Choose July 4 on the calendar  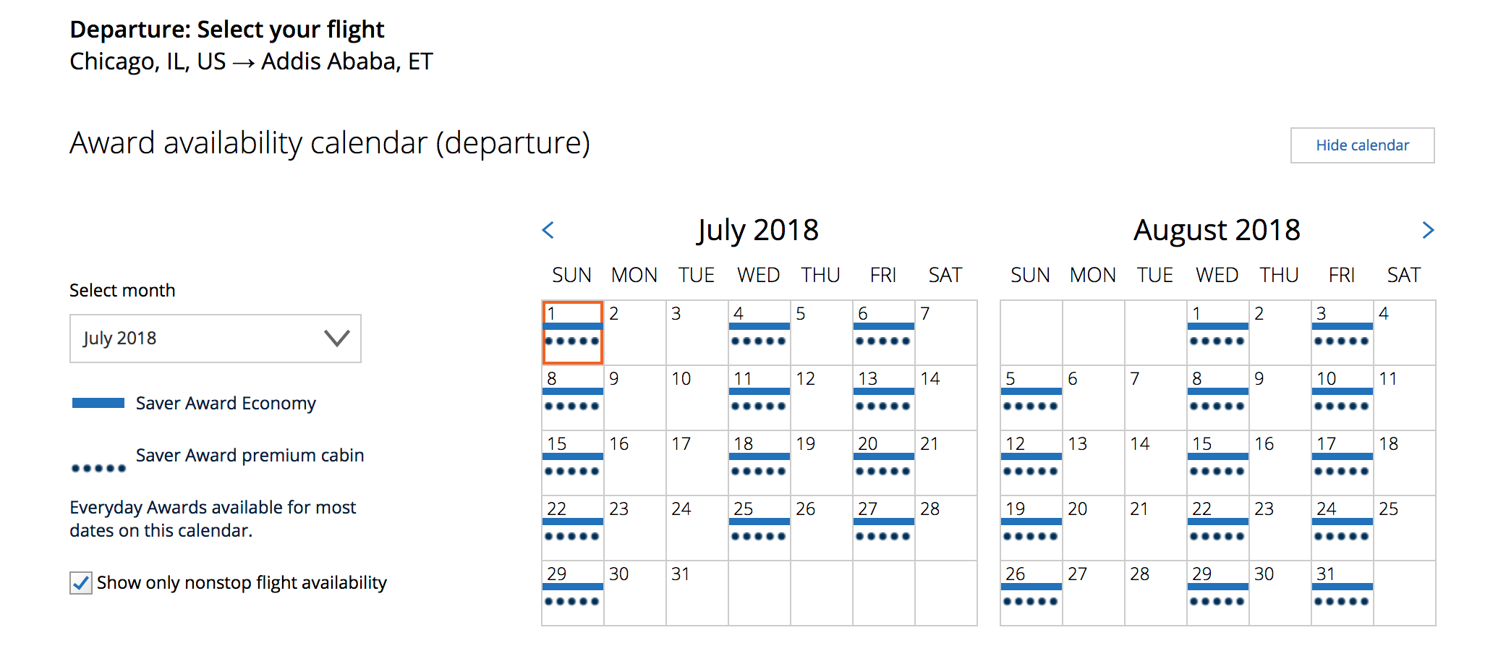[759, 332]
